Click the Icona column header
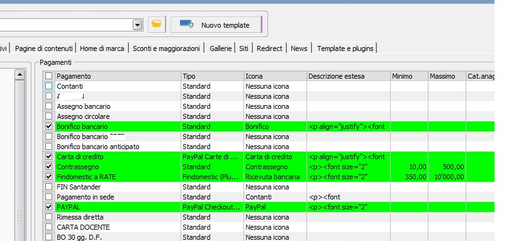 point(276,76)
